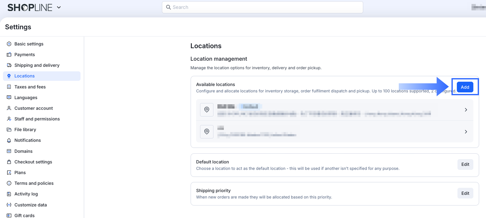The image size is (486, 218).
Task: Edit the Default location
Action: tap(465, 165)
